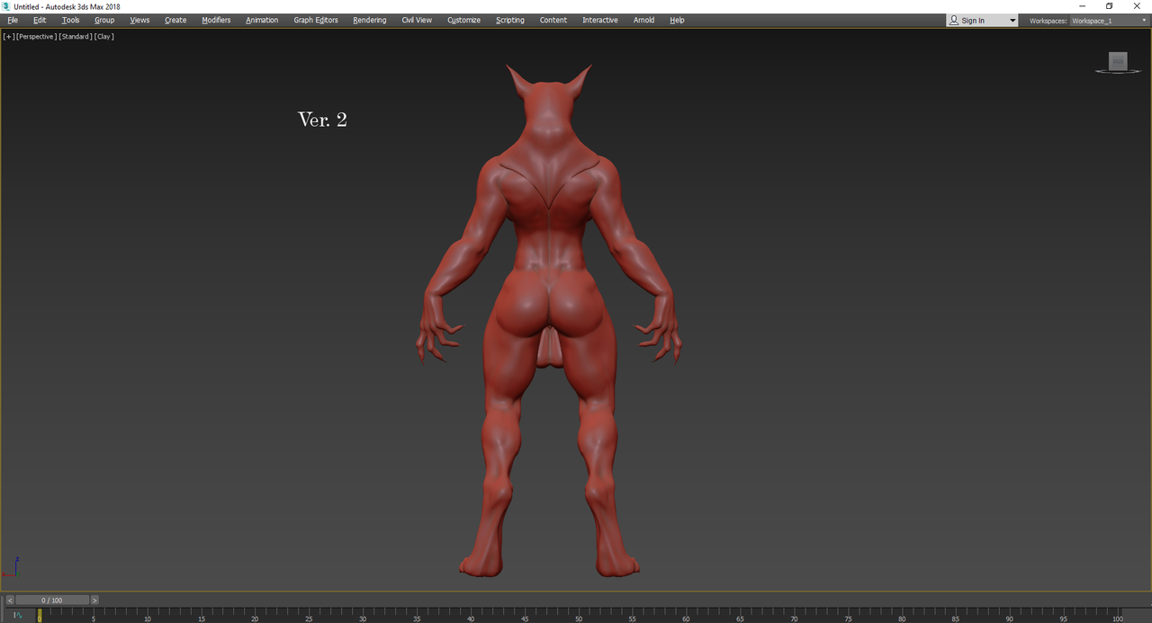Click the frame 0 marker on track bar
The width and height of the screenshot is (1152, 623).
(39, 616)
